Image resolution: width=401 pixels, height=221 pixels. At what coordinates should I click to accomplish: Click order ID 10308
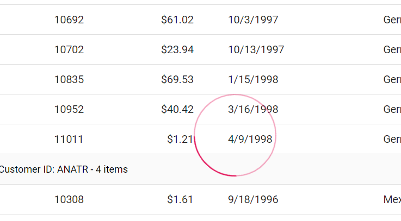69,200
